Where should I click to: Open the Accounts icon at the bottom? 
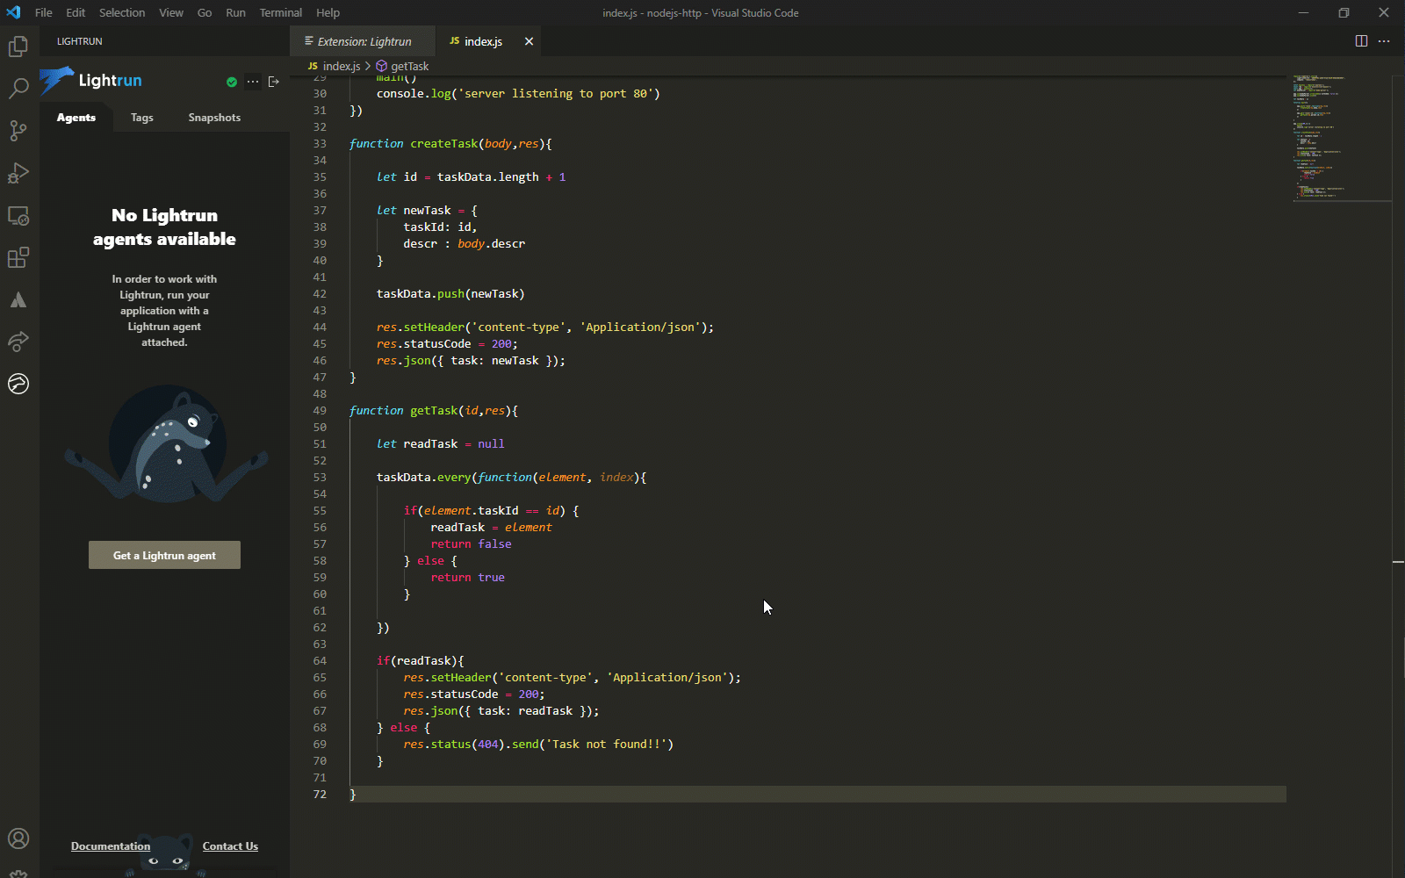[18, 838]
